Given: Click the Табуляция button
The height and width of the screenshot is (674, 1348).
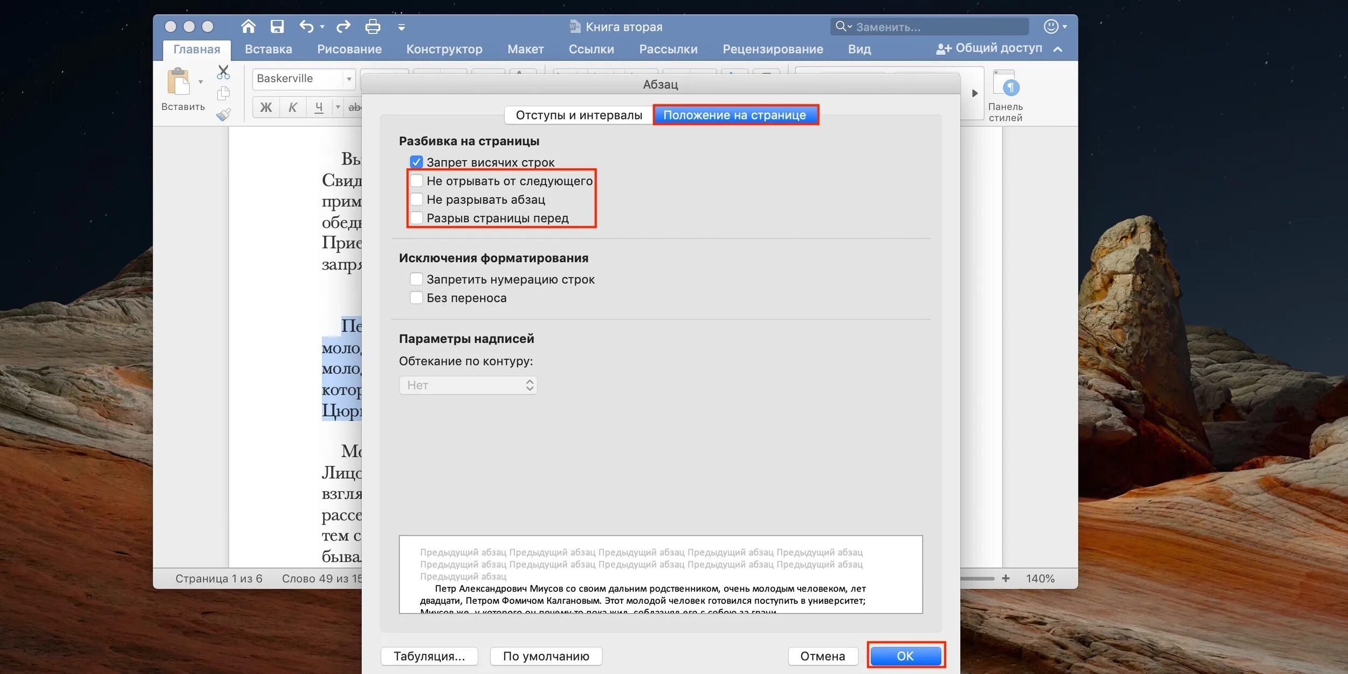Looking at the screenshot, I should point(429,656).
